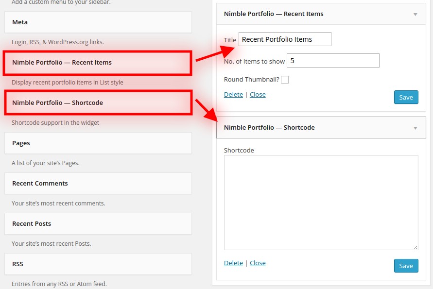Image resolution: width=433 pixels, height=289 pixels.
Task: Click the Title input field
Action: [x=285, y=39]
